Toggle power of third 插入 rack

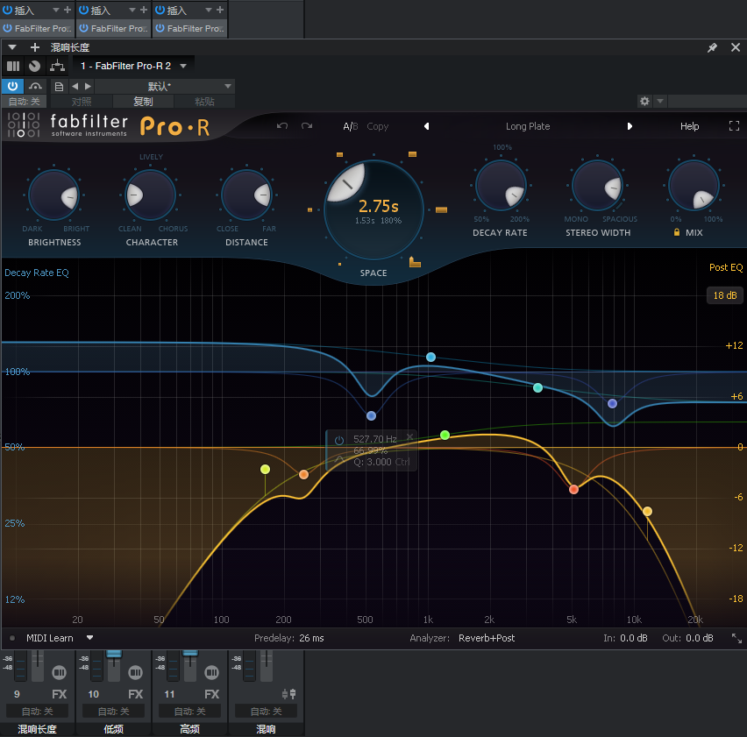(x=160, y=10)
